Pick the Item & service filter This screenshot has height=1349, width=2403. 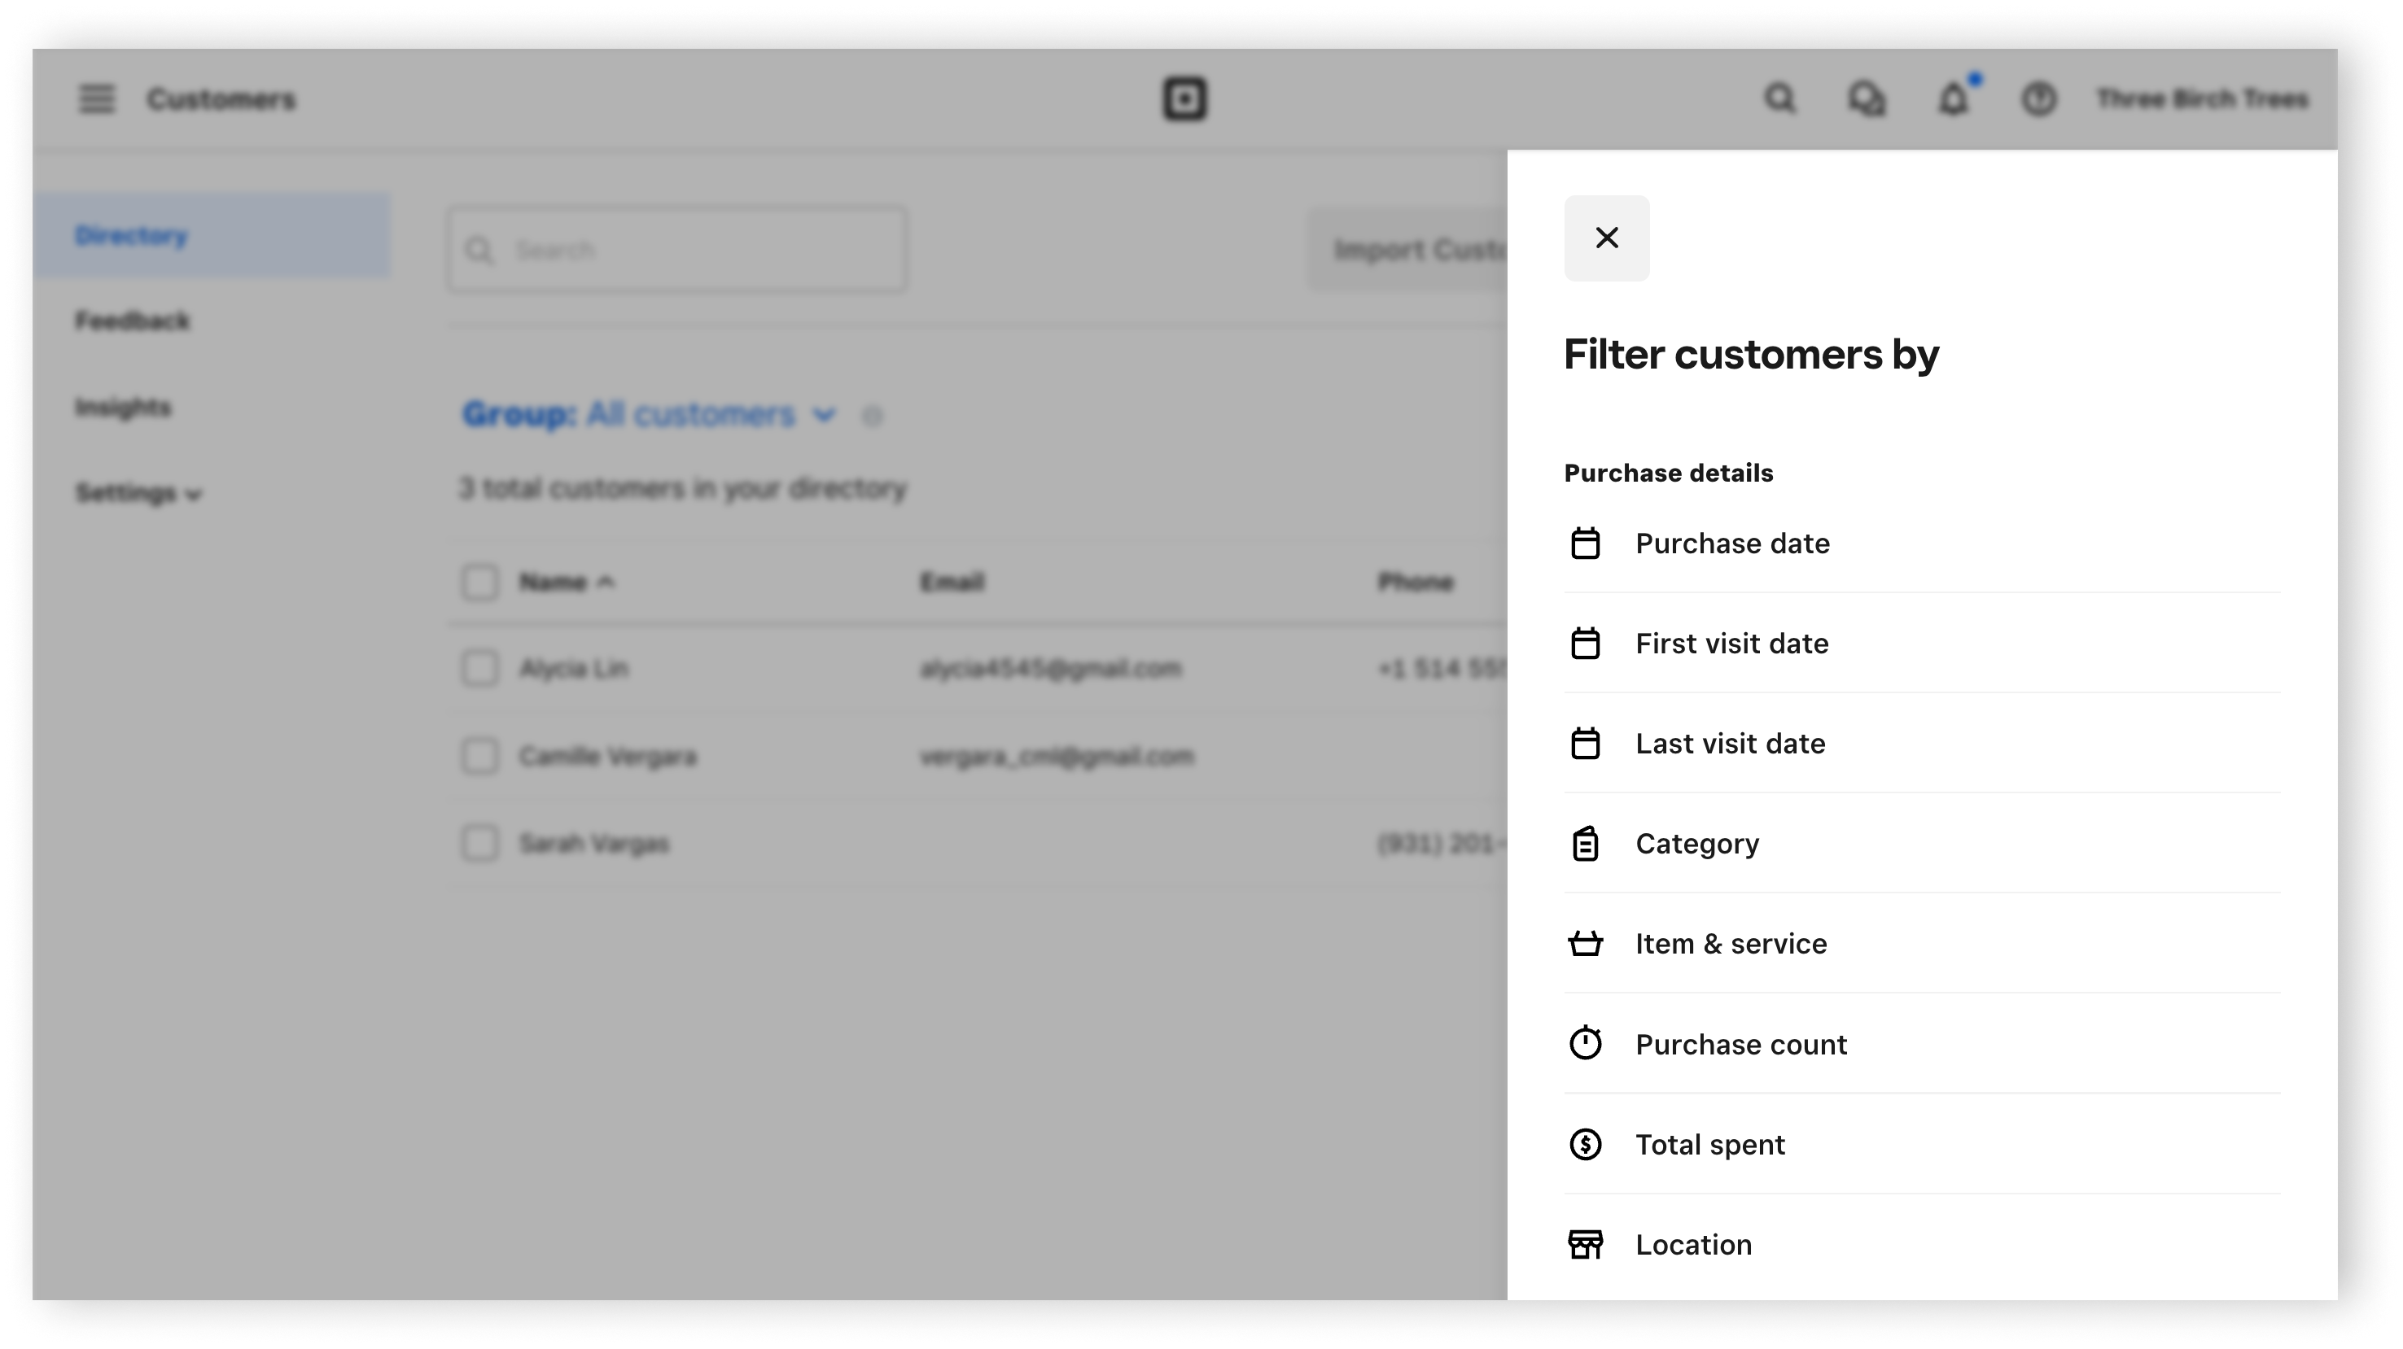1731,945
